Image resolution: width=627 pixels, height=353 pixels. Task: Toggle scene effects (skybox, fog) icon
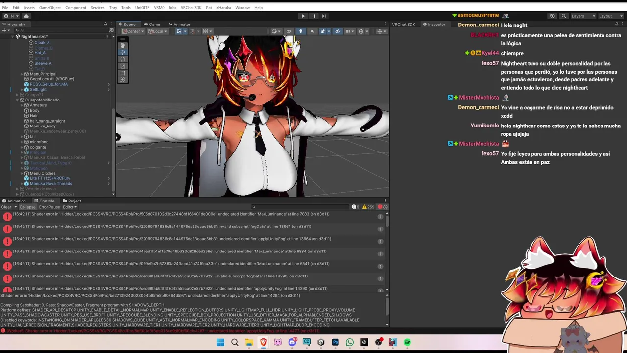[x=324, y=31]
